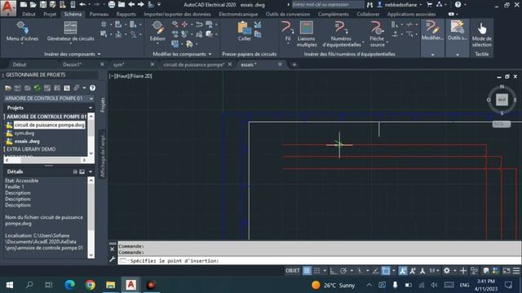Screen dimensions: 522x293
Task: Toggle ortho mode in status bar
Action: tap(333, 271)
